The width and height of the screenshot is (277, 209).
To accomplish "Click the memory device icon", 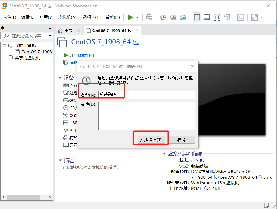I will tap(66, 85).
